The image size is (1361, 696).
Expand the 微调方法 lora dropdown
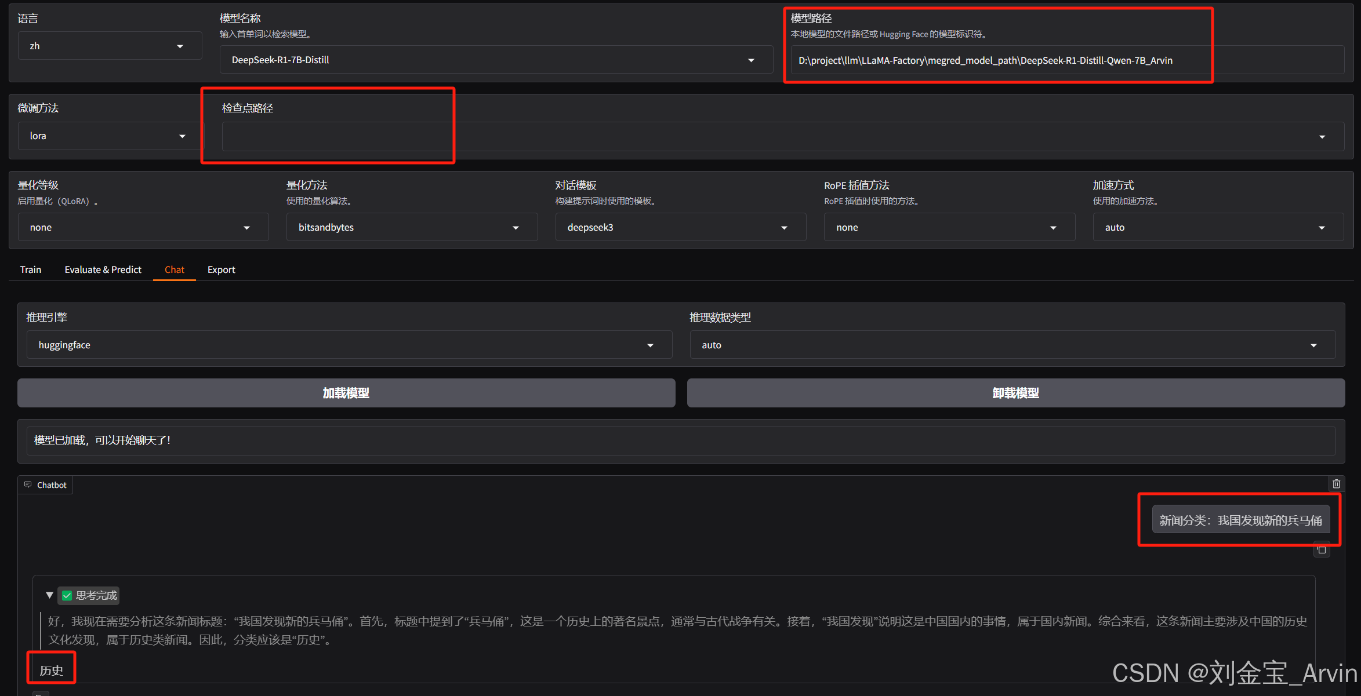pos(182,136)
